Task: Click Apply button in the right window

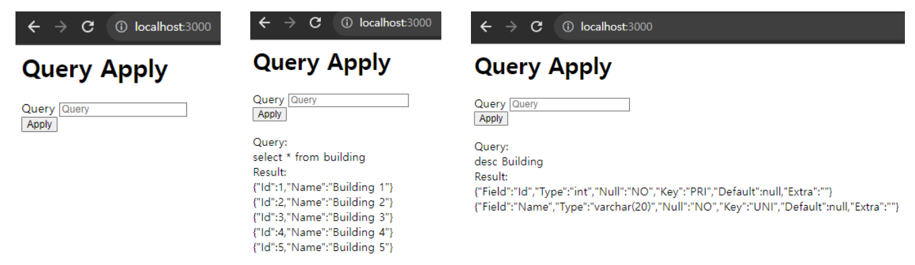Action: [x=491, y=118]
